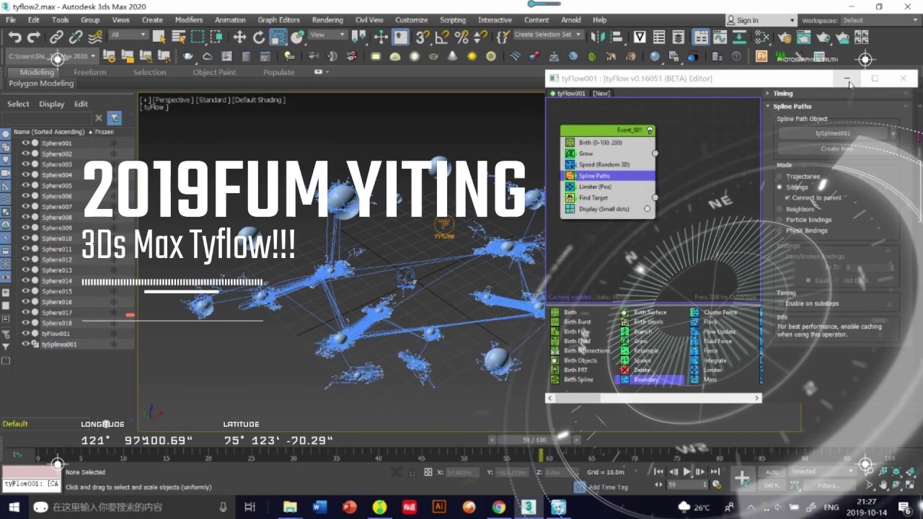Select the Find Target operator in Event_001
The image size is (923, 519).
(x=608, y=198)
